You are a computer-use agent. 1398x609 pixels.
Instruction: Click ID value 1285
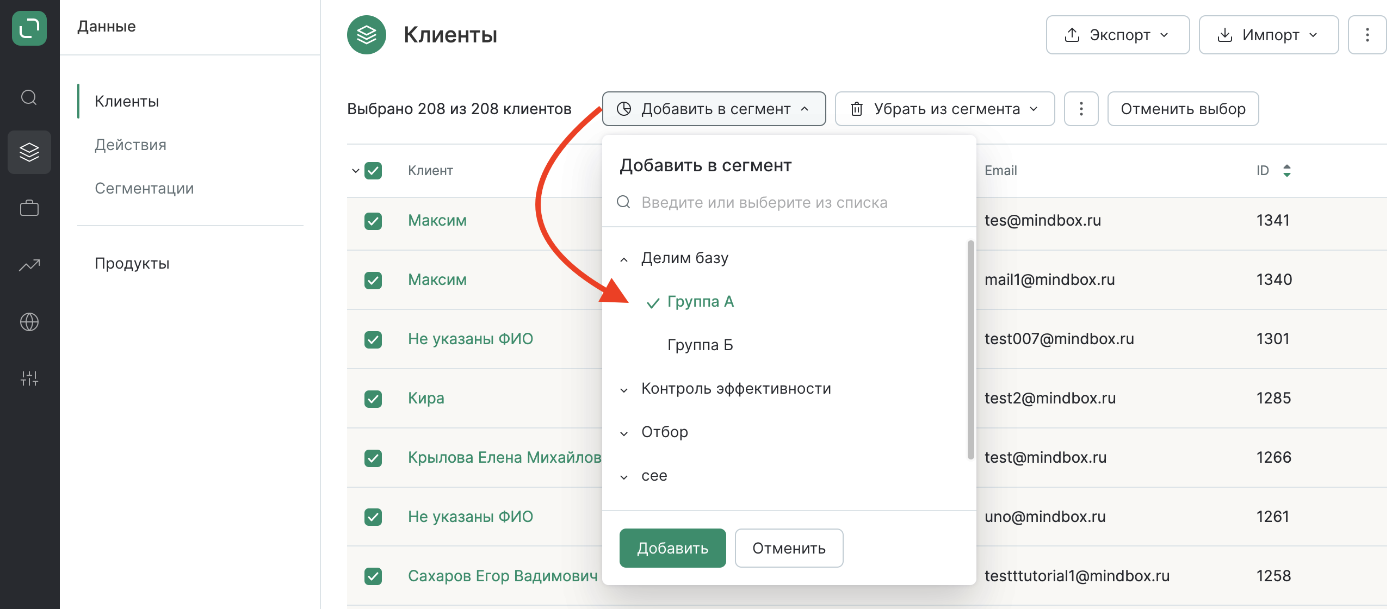1273,398
